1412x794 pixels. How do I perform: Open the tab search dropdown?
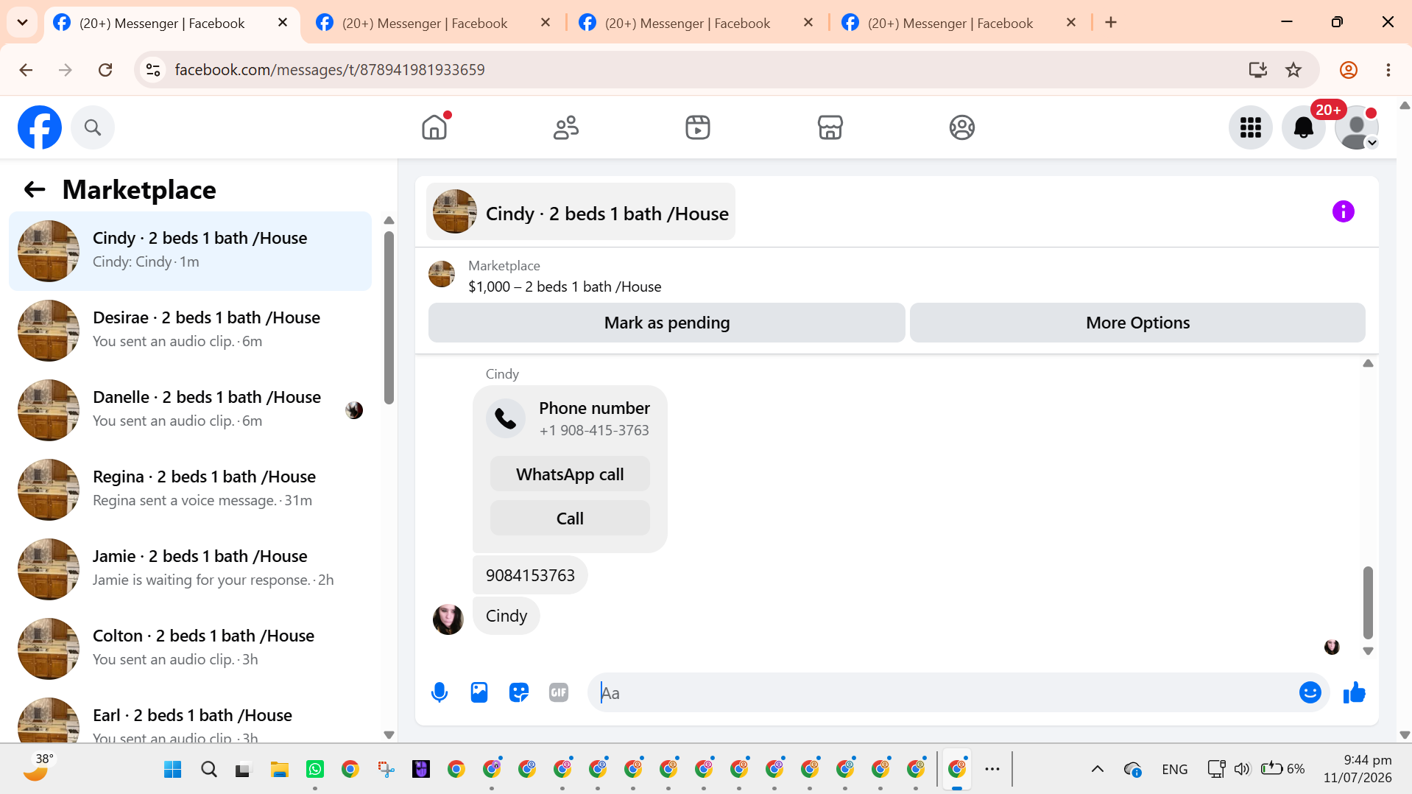[x=22, y=23]
